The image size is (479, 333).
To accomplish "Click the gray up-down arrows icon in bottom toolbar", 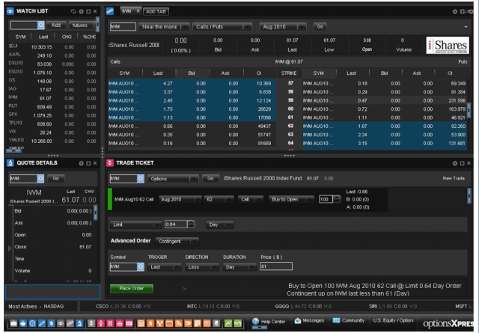I will tap(91, 323).
